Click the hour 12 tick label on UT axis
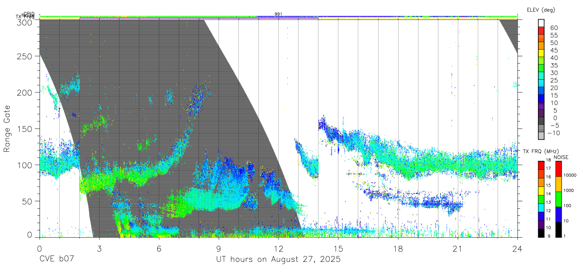Viewport: 582px width, 269px height. (x=278, y=248)
